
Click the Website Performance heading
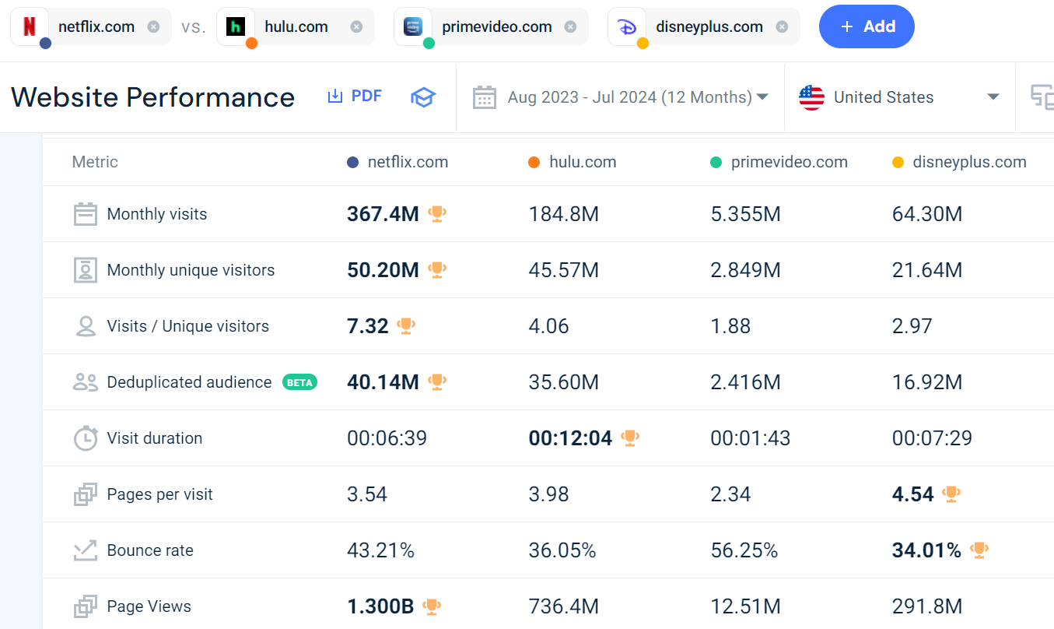point(153,97)
